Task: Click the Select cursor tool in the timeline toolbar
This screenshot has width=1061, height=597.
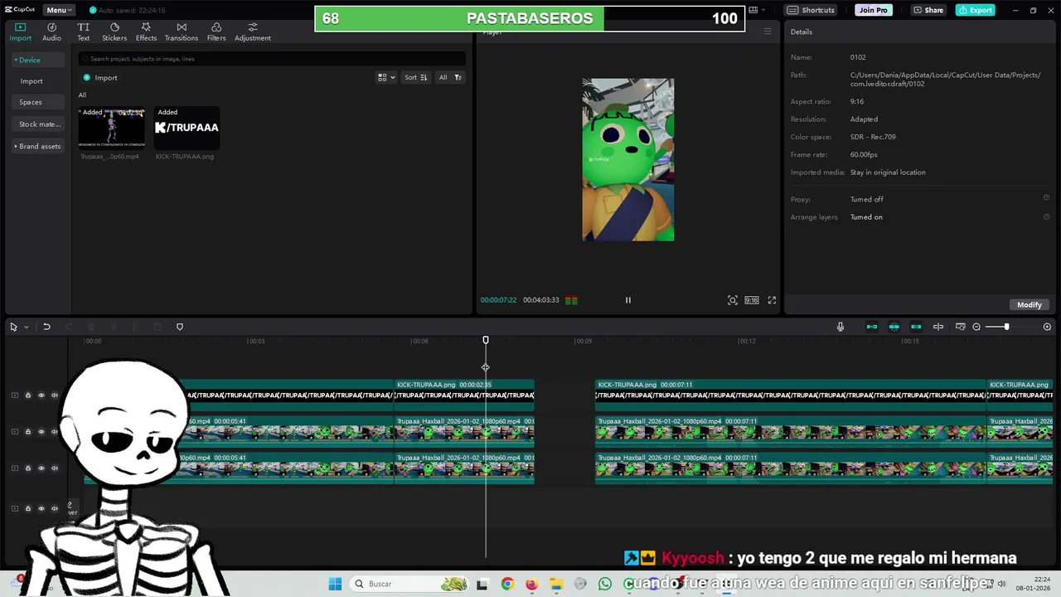Action: 13,327
